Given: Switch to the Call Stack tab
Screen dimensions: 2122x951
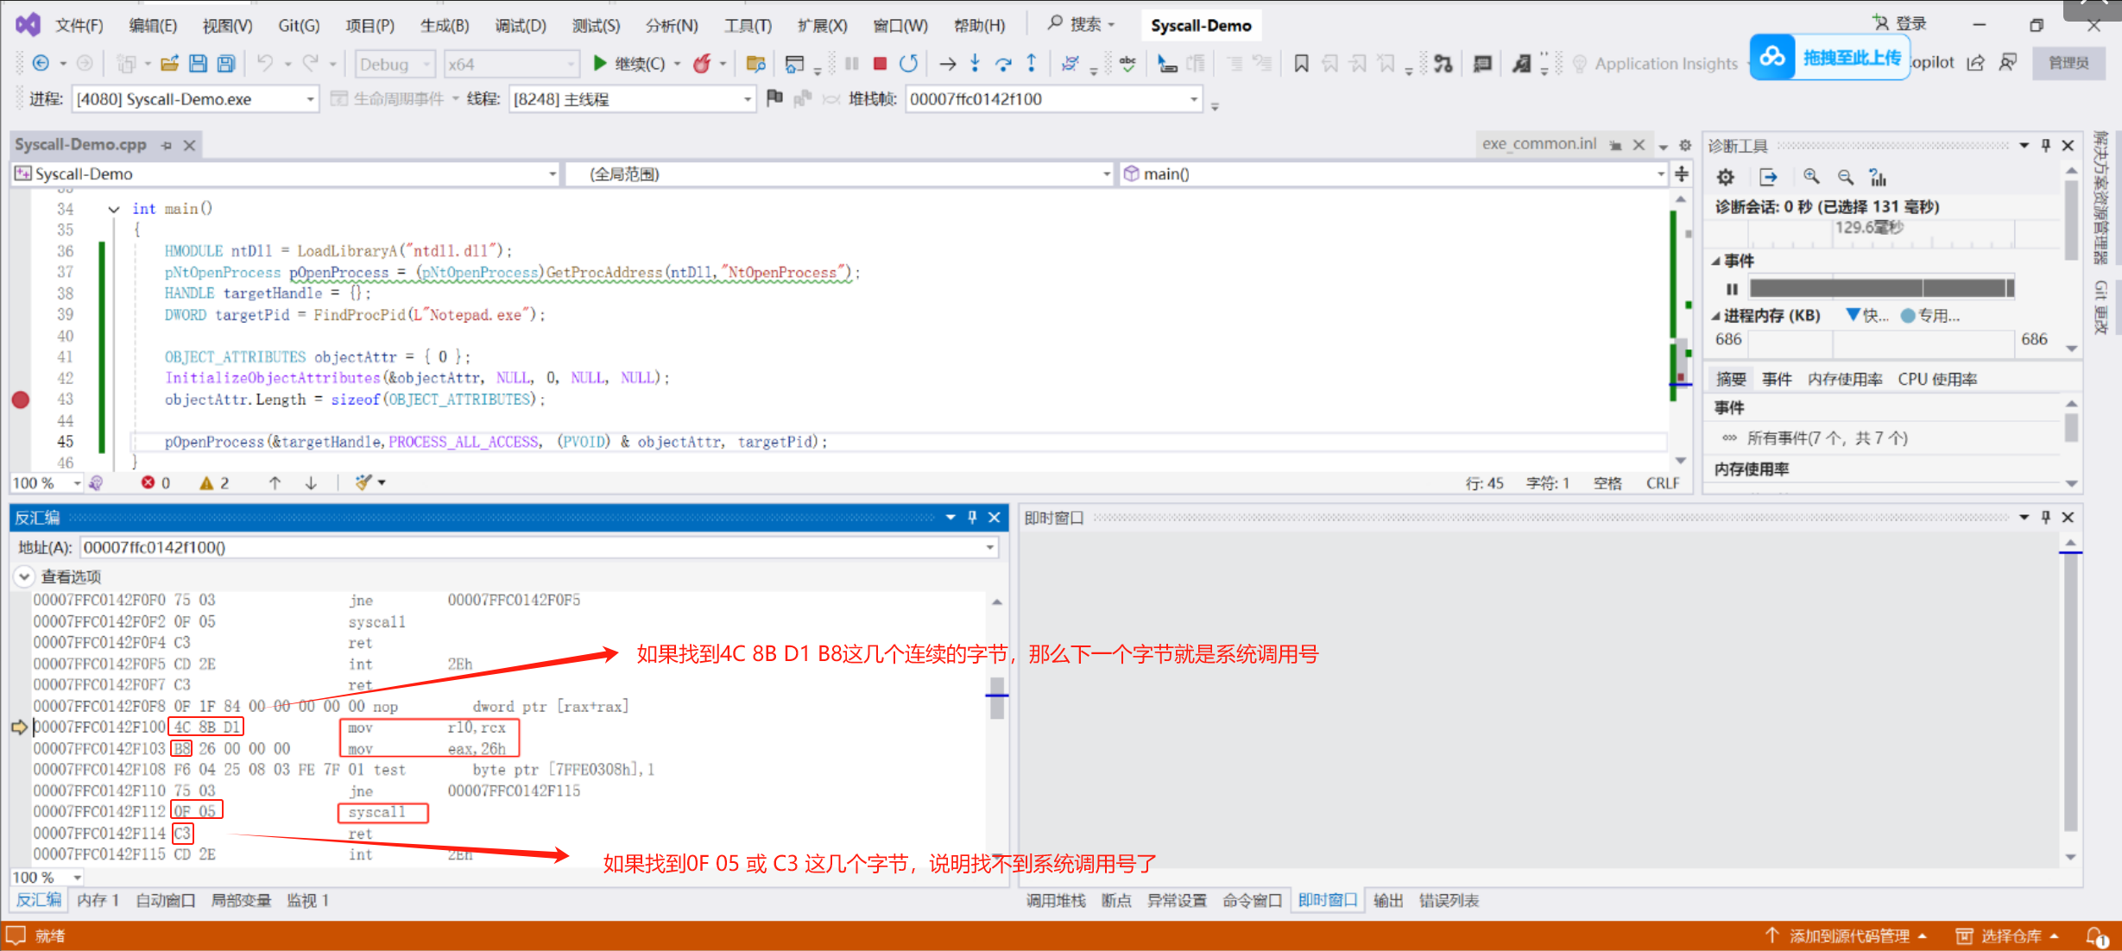Looking at the screenshot, I should [1056, 900].
